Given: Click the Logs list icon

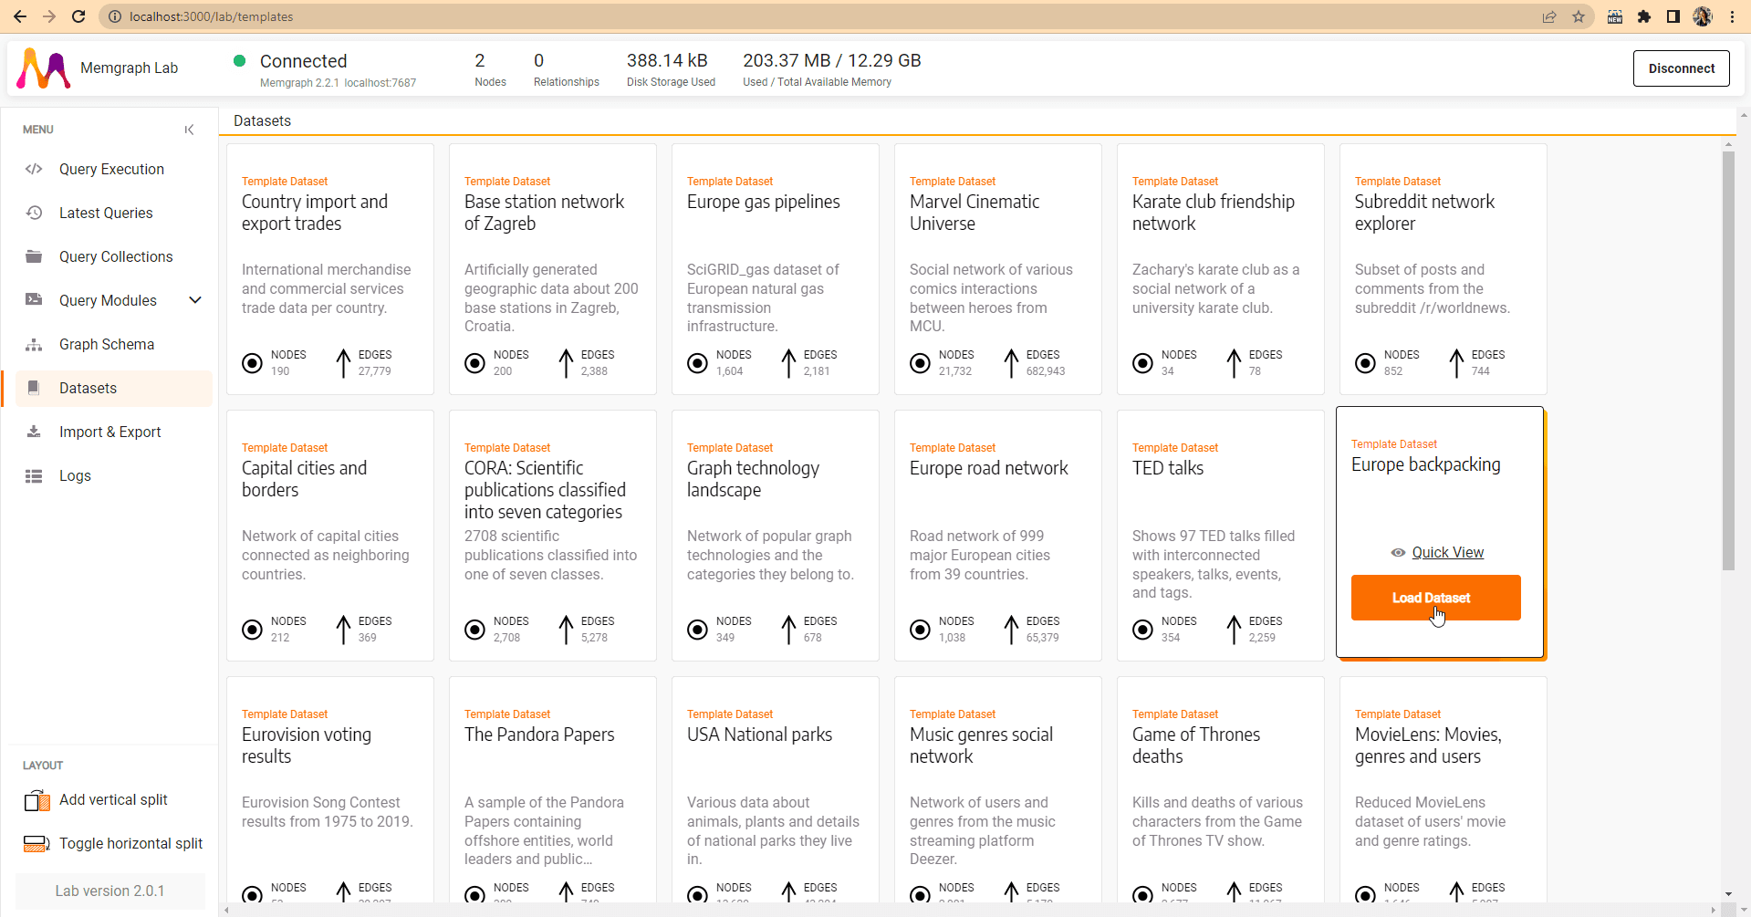Looking at the screenshot, I should click(x=34, y=475).
